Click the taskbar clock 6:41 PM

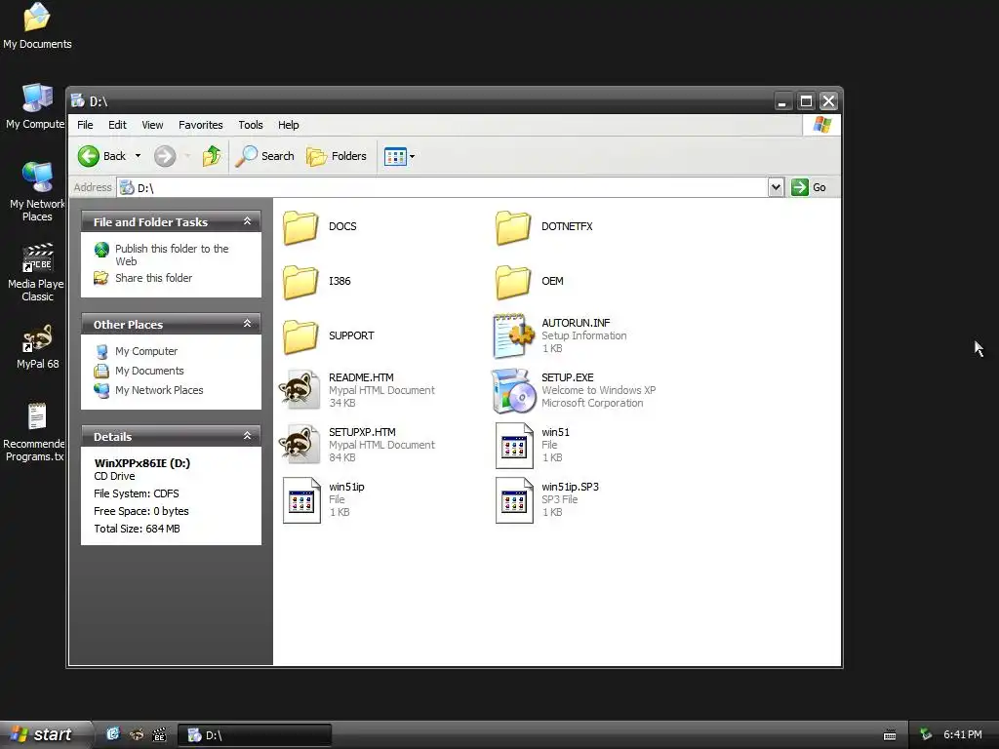[x=962, y=735]
